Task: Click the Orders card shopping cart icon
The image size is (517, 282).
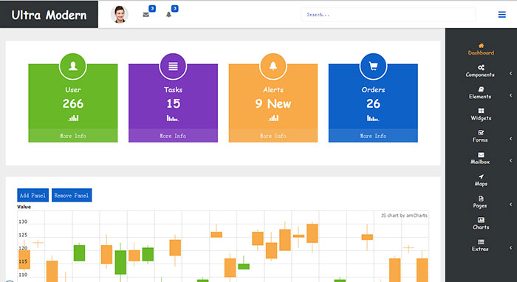Action: (373, 66)
